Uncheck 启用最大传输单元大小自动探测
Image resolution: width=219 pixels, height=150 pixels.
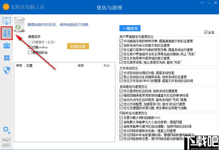coord(121,122)
